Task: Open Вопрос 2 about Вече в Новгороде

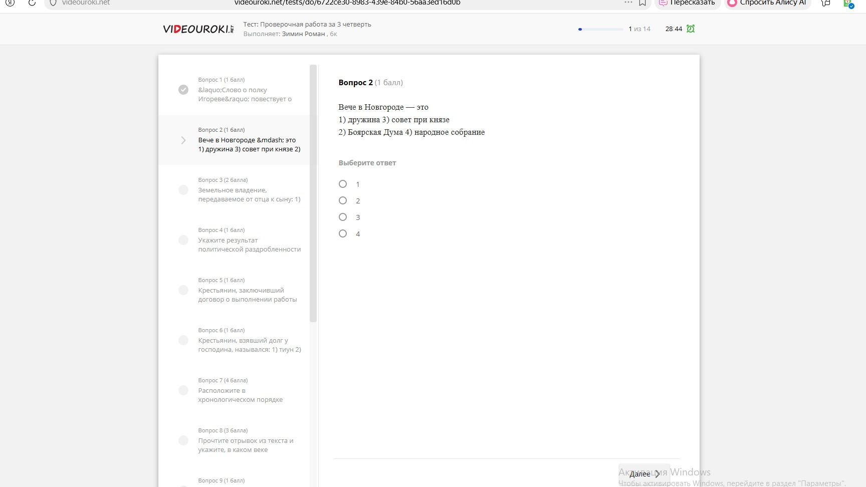Action: coord(234,140)
